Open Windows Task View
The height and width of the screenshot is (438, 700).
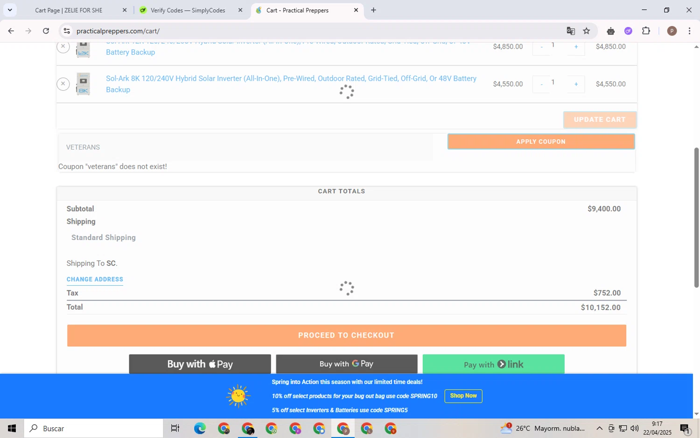pos(175,428)
